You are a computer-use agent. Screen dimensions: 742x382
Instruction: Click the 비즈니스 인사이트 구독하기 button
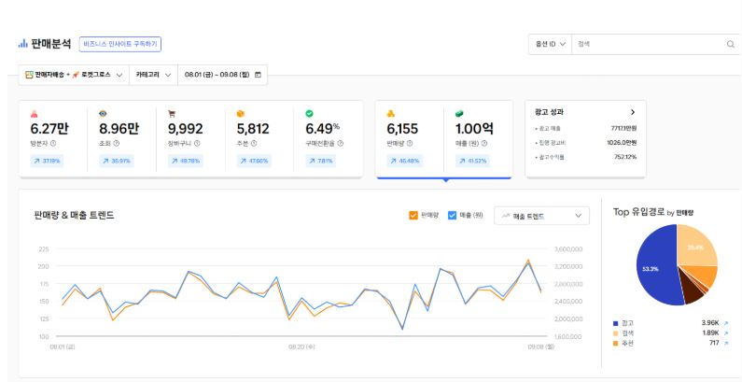pyautogui.click(x=120, y=44)
